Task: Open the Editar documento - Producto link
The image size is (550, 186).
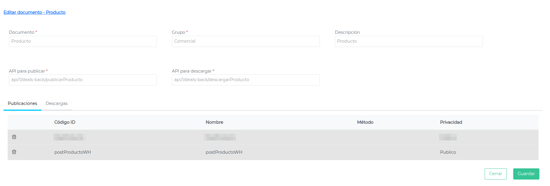Action: click(x=34, y=12)
